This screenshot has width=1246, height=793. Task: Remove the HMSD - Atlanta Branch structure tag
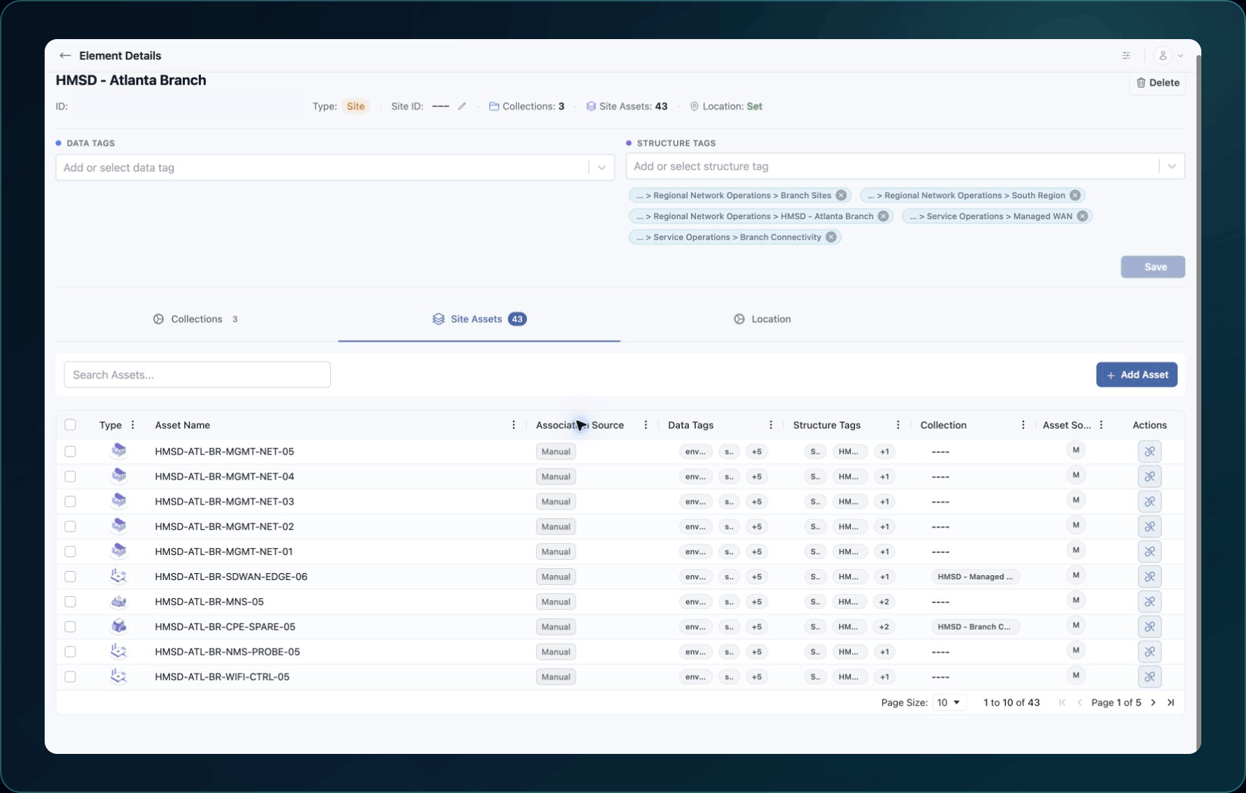click(883, 216)
